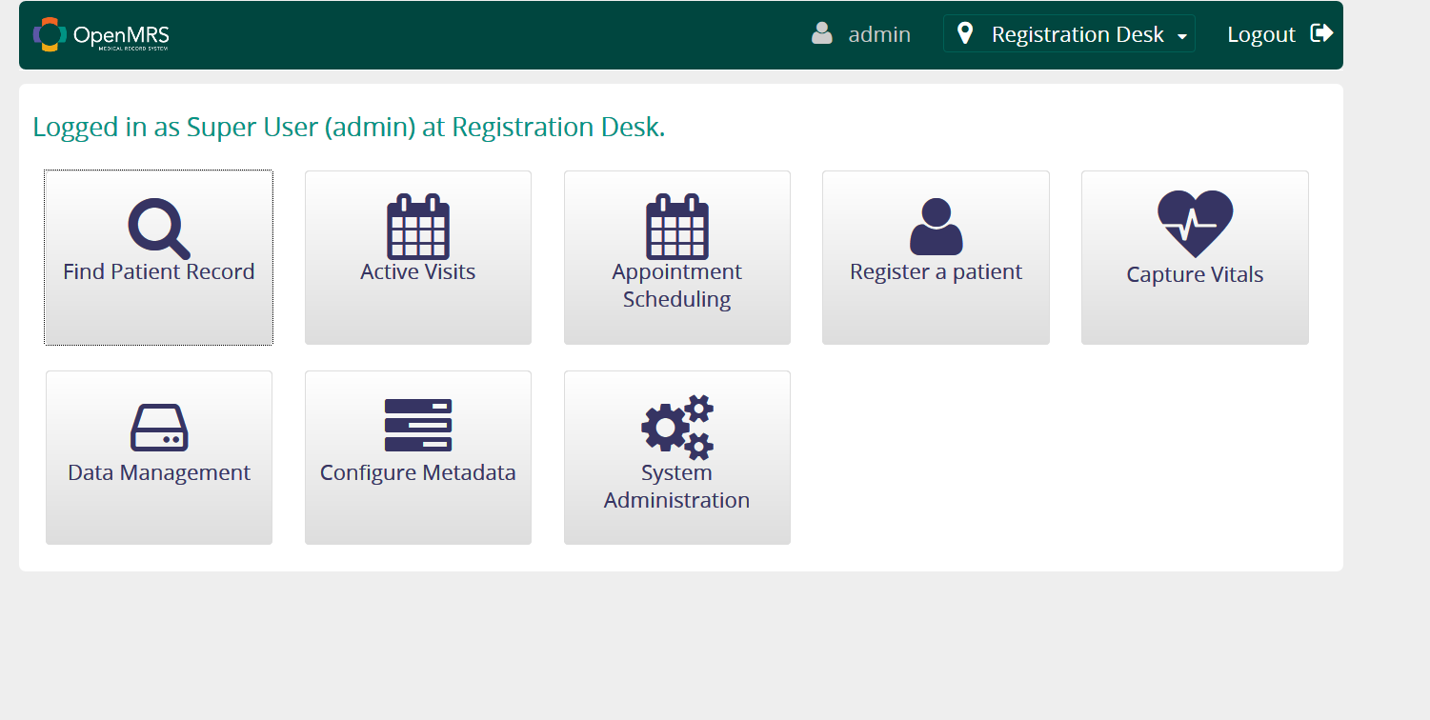Open Data Management label
The width and height of the screenshot is (1430, 720).
[x=159, y=472]
